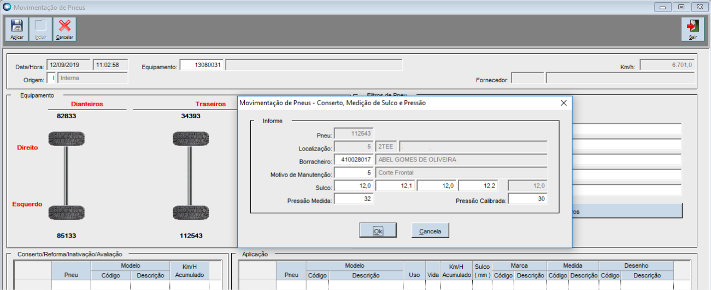Click the Sulco (mm) column header
Image resolution: width=711 pixels, height=290 pixels.
point(483,270)
